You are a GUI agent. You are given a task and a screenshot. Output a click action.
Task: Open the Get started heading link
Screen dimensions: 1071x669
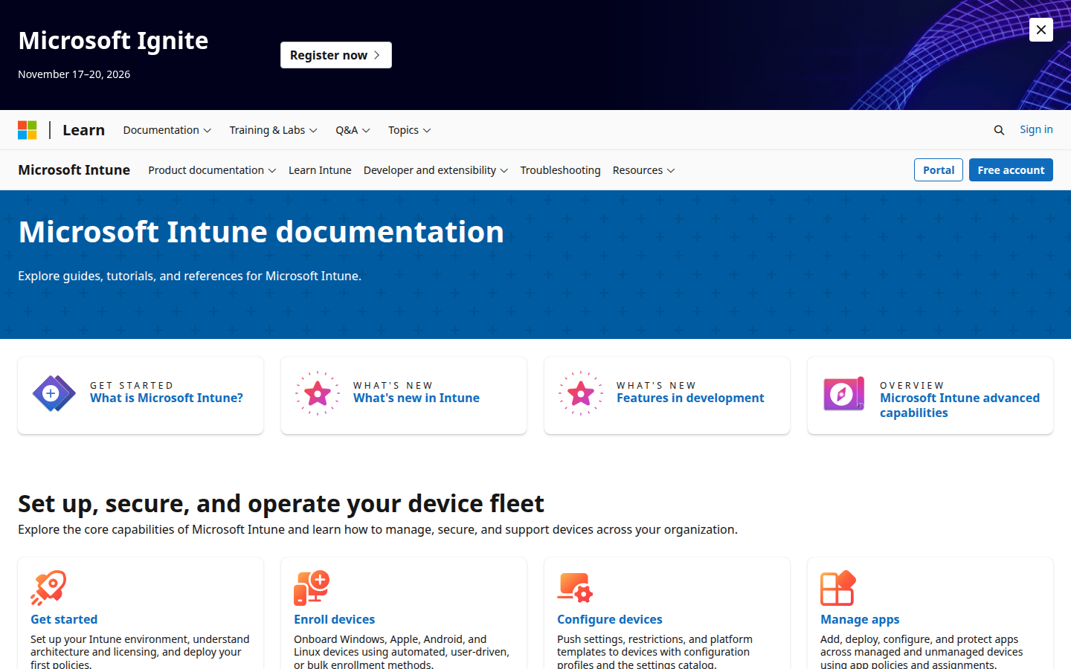click(x=64, y=619)
